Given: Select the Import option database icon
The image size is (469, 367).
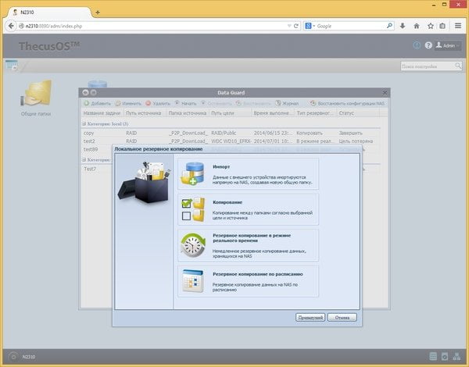Looking at the screenshot, I should [x=192, y=173].
